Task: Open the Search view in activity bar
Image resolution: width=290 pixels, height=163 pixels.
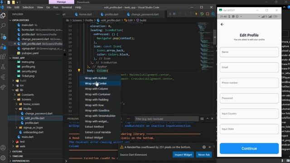Action: click(x=3, y=25)
